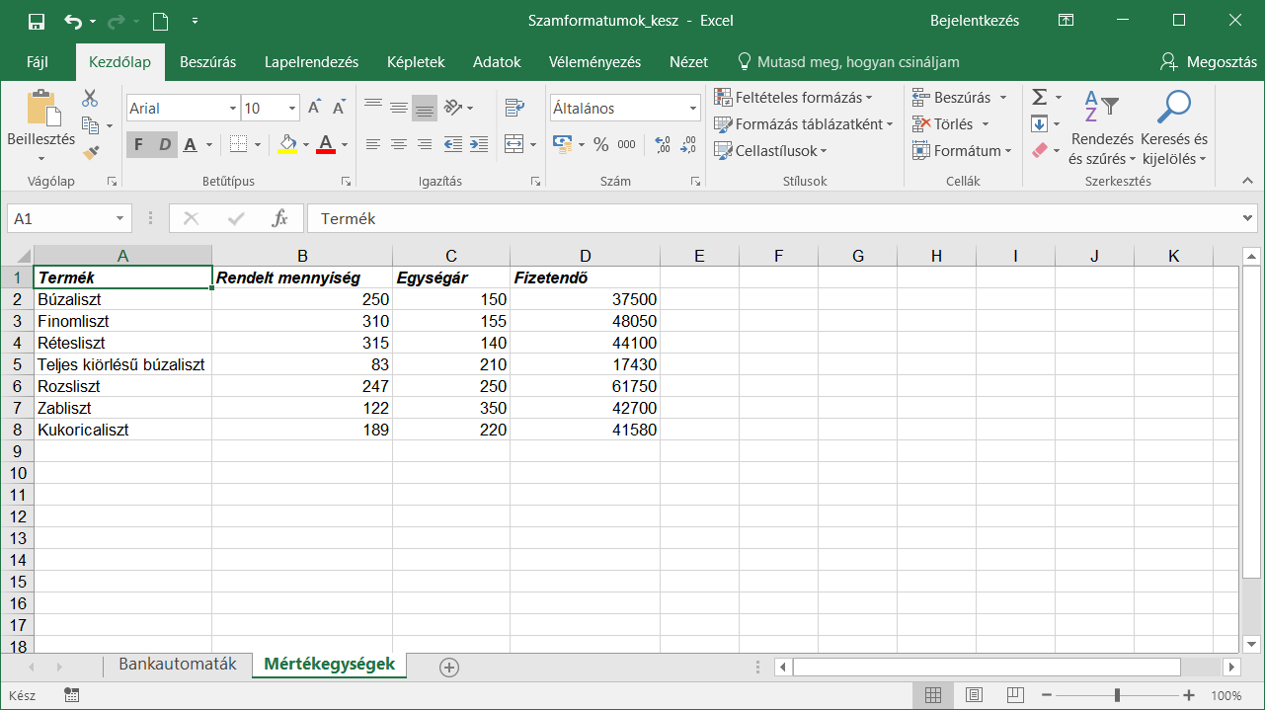
Task: Open the Képletek ribbon tab
Action: [416, 61]
